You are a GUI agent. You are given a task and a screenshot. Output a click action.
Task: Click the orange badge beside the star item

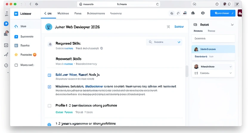35,55
